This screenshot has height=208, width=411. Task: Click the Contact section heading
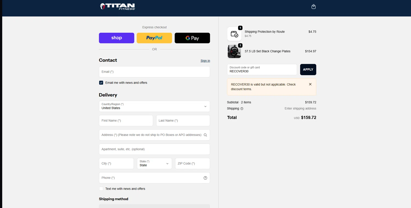click(108, 60)
